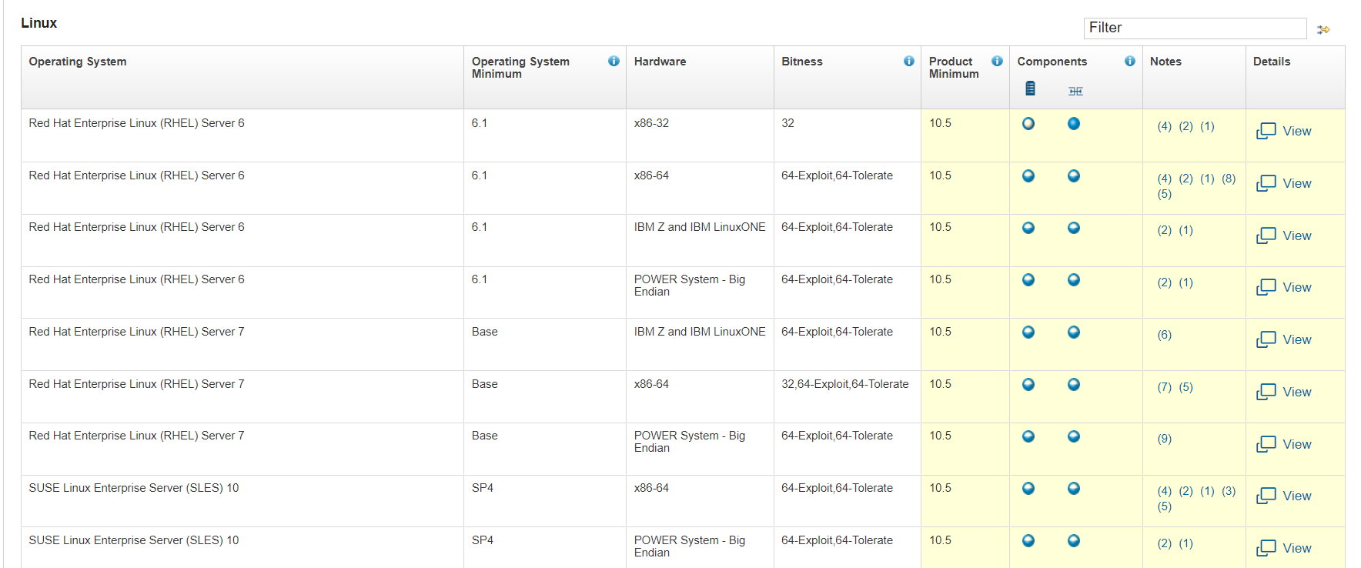
Task: Open note (2) in RHEL 6 x86-32 row
Action: point(1186,126)
